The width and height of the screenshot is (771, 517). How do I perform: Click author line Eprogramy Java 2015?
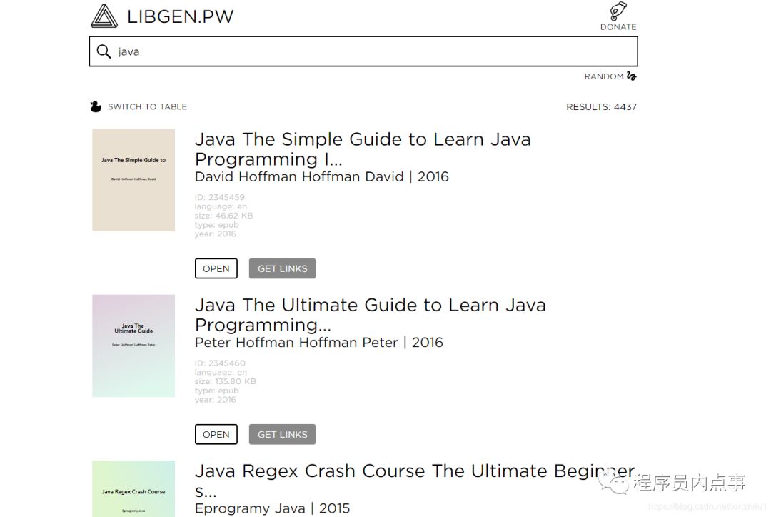(272, 508)
